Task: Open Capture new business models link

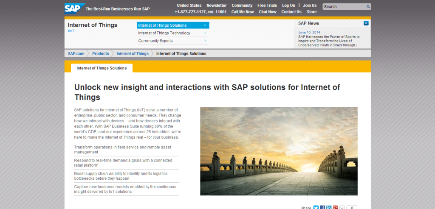Action: click(x=125, y=189)
